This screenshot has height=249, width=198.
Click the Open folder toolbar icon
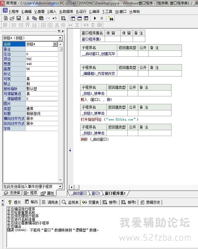pos(12,18)
